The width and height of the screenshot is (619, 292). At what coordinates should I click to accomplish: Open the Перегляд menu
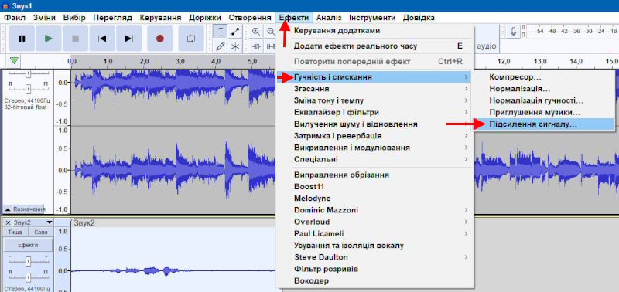[112, 18]
